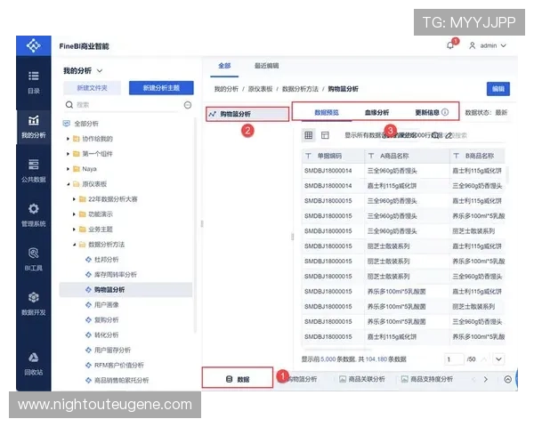Switch to the 全部 tab
Viewport: 534px width, 427px height.
point(224,66)
